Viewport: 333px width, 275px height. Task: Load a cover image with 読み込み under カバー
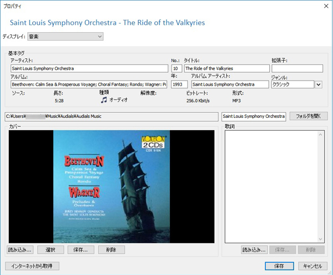click(20, 250)
